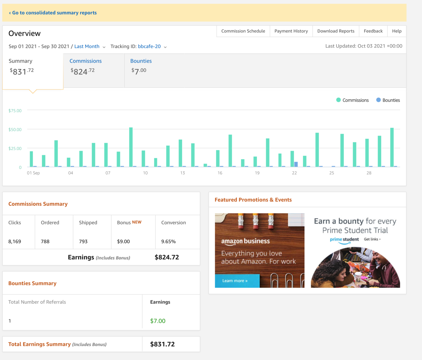Click the NEW badge next to Bonus
The height and width of the screenshot is (360, 422).
pos(137,222)
